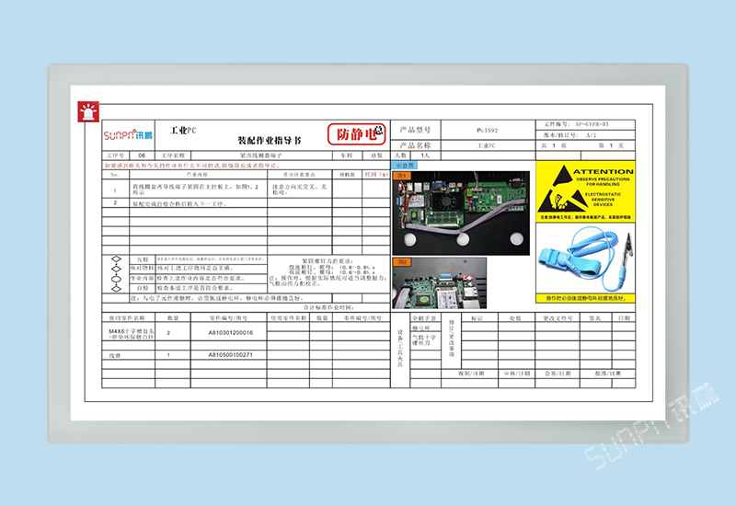The image size is (736, 506).
Task: Click the top diamond flowchart symbol
Action: coord(116,259)
